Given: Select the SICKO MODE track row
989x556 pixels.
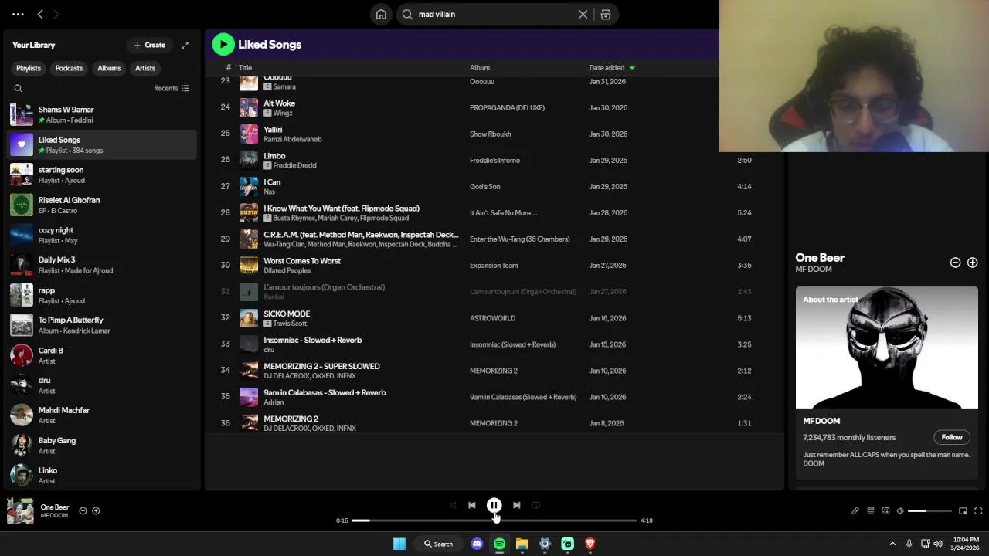Looking at the screenshot, I should coord(494,318).
